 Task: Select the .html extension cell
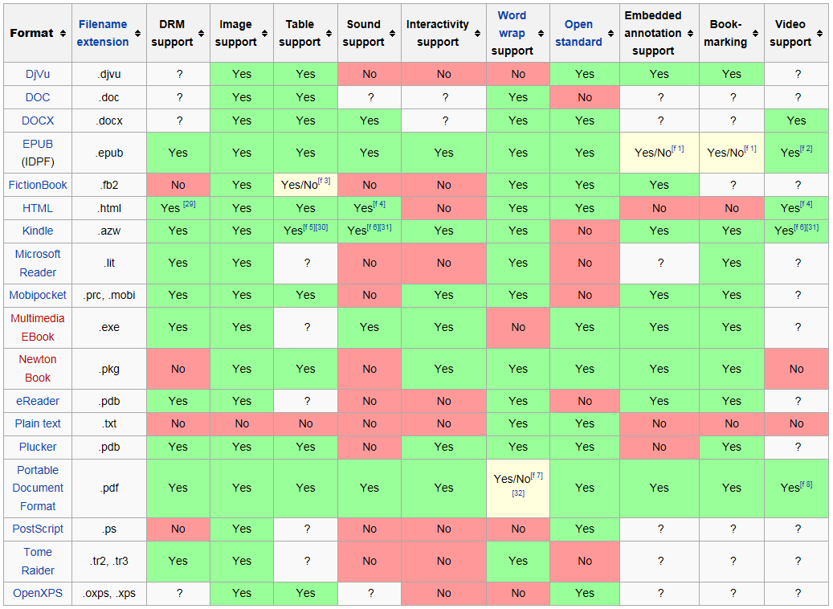(109, 208)
